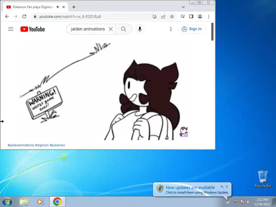Click the Chrome taskbar button
The height and width of the screenshot is (207, 276).
pyautogui.click(x=57, y=202)
